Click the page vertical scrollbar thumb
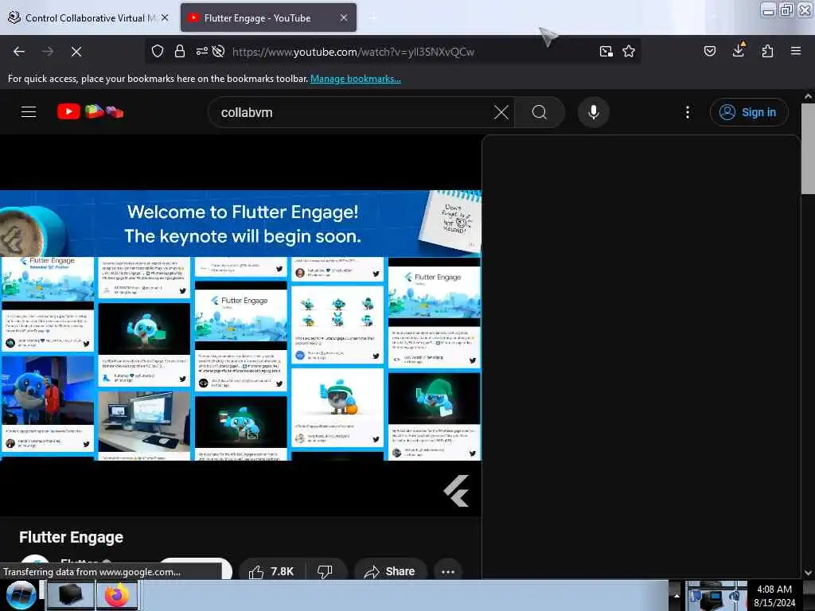The image size is (815, 611). (x=808, y=149)
